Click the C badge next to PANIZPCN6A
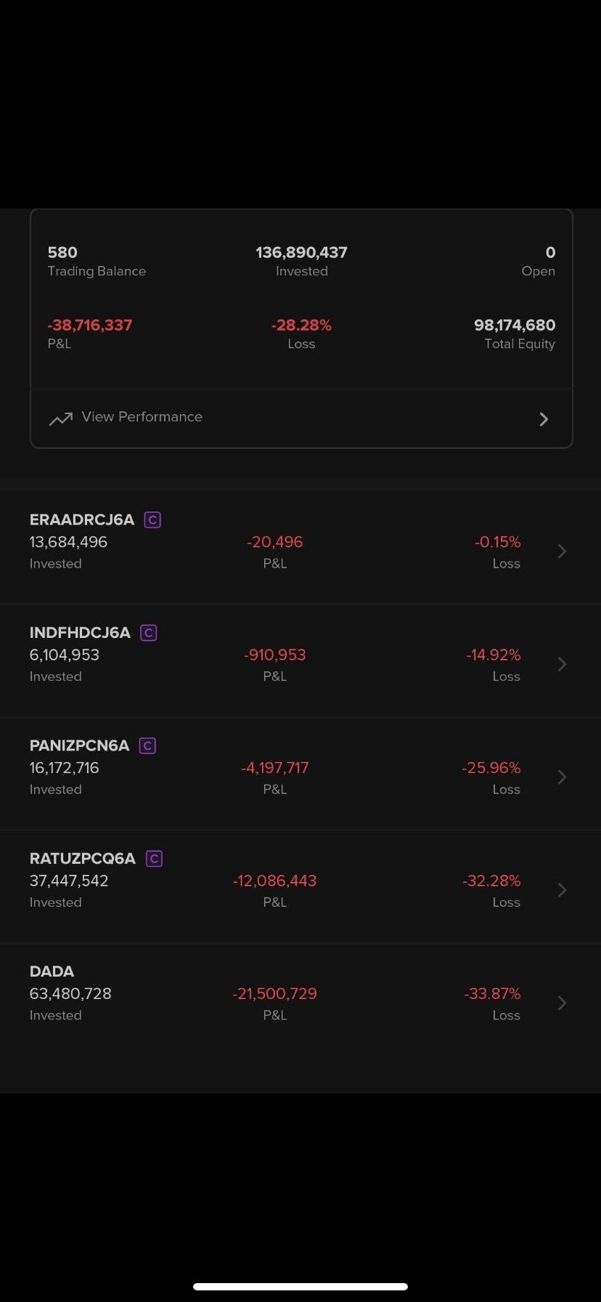Viewport: 601px width, 1302px height. [147, 745]
